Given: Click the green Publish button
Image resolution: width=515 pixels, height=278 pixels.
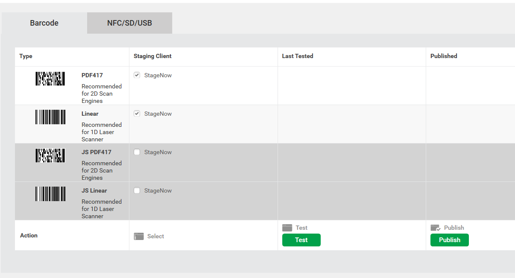Looking at the screenshot, I should (x=449, y=240).
